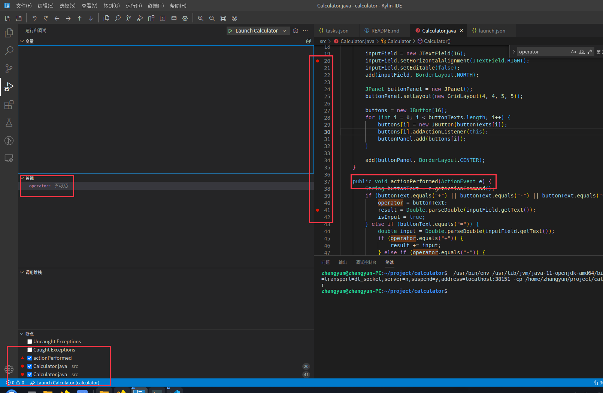Open Explorer in the activity bar
Screen dimensions: 603x393
click(9, 33)
